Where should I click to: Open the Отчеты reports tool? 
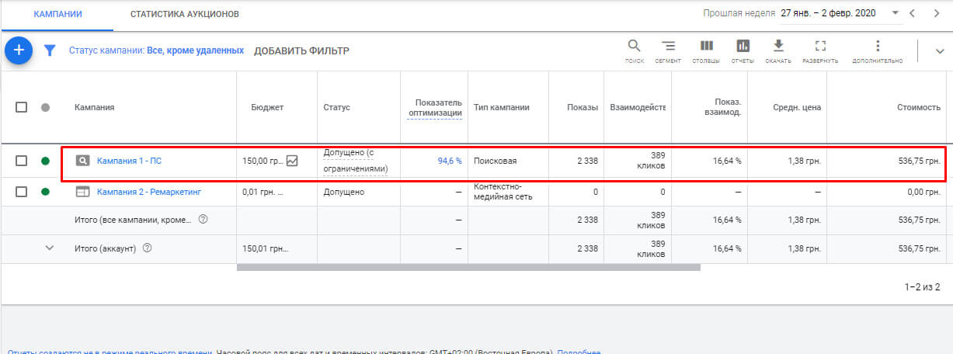click(x=743, y=51)
